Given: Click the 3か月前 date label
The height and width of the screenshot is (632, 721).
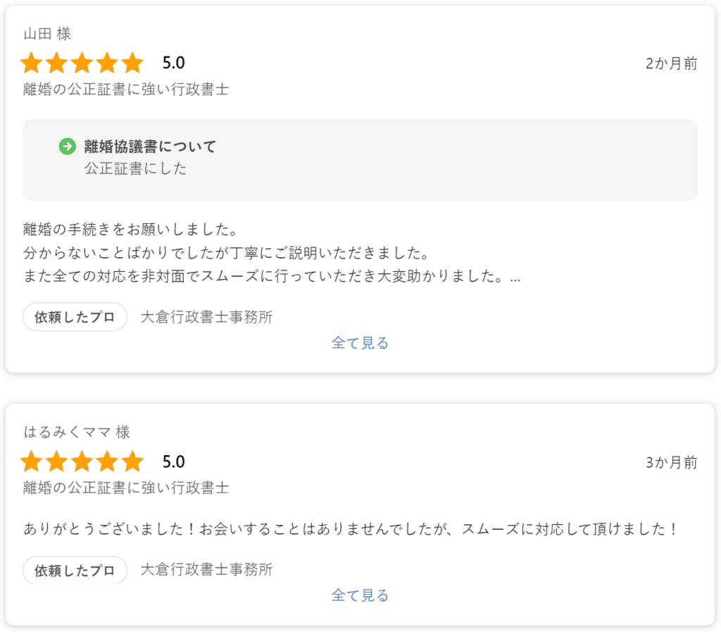Looking at the screenshot, I should click(671, 462).
